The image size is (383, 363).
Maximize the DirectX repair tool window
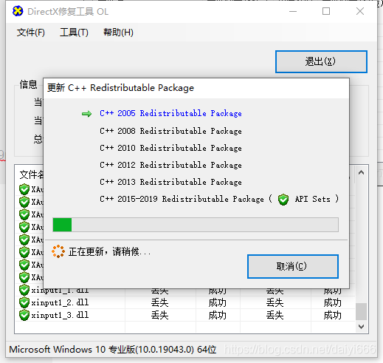click(x=326, y=11)
